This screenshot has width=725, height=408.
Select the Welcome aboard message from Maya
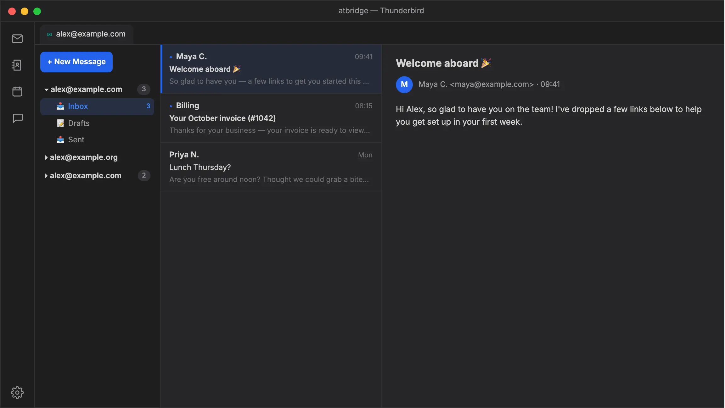(x=271, y=69)
